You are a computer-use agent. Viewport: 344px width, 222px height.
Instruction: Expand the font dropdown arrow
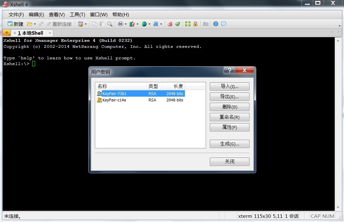(161, 24)
